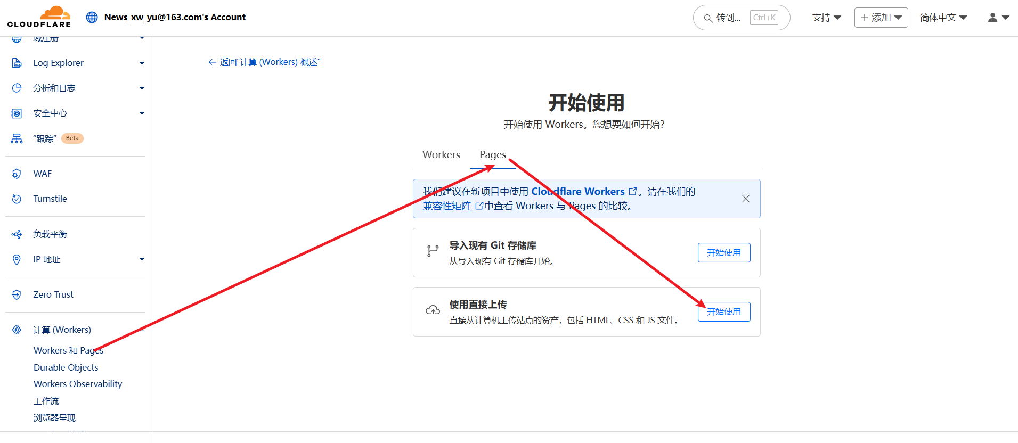1018x443 pixels.
Task: Click the 转到... search box
Action: [740, 18]
